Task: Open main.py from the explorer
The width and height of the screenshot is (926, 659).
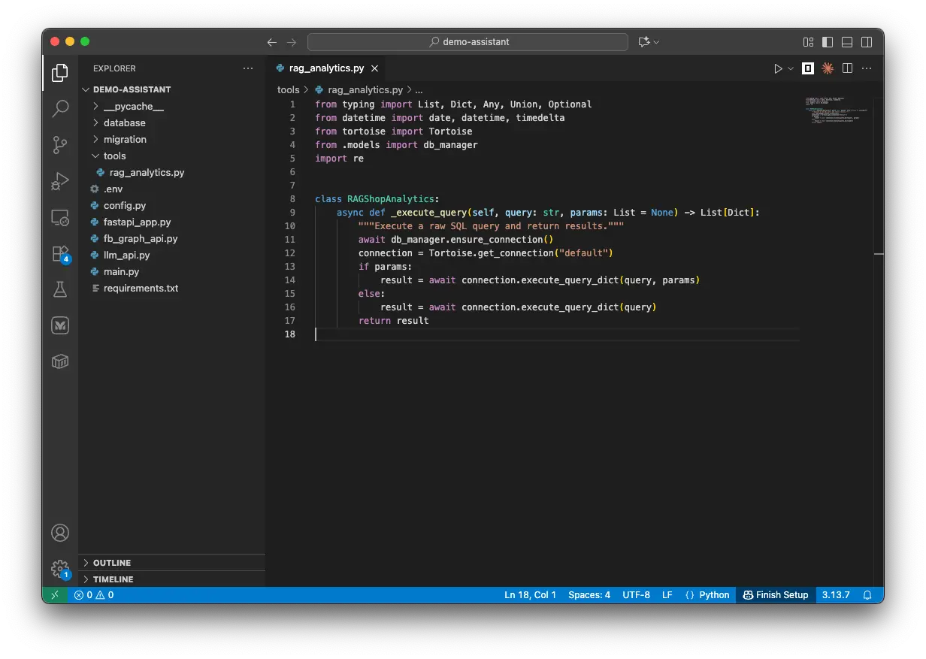Action: tap(121, 271)
